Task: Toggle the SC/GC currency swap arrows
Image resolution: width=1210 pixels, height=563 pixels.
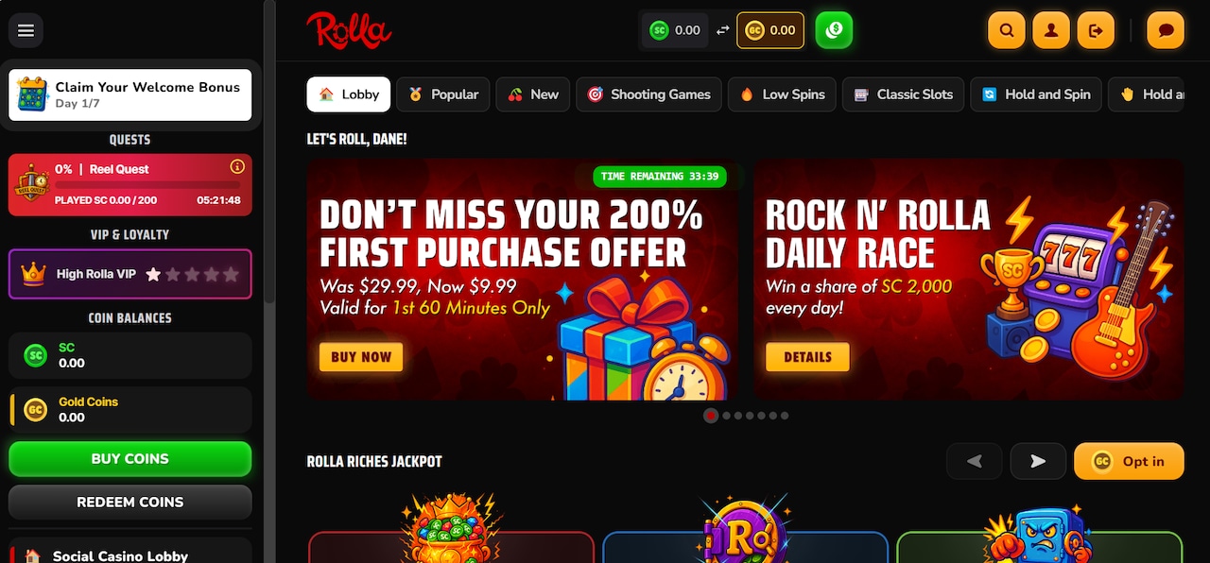Action: (722, 30)
